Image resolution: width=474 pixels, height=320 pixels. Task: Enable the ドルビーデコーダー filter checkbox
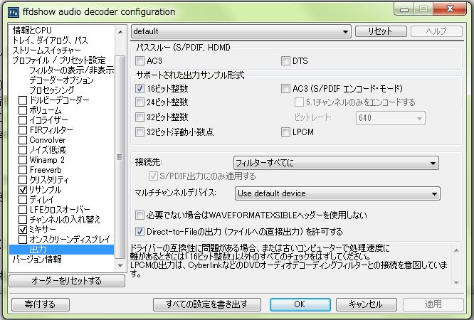click(x=23, y=100)
